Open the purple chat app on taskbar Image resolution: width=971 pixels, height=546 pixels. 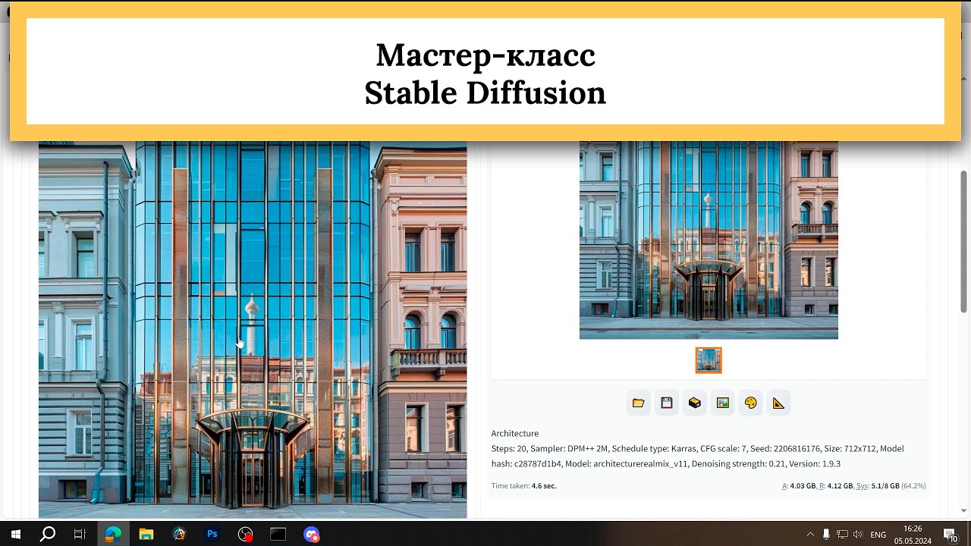pyautogui.click(x=311, y=534)
